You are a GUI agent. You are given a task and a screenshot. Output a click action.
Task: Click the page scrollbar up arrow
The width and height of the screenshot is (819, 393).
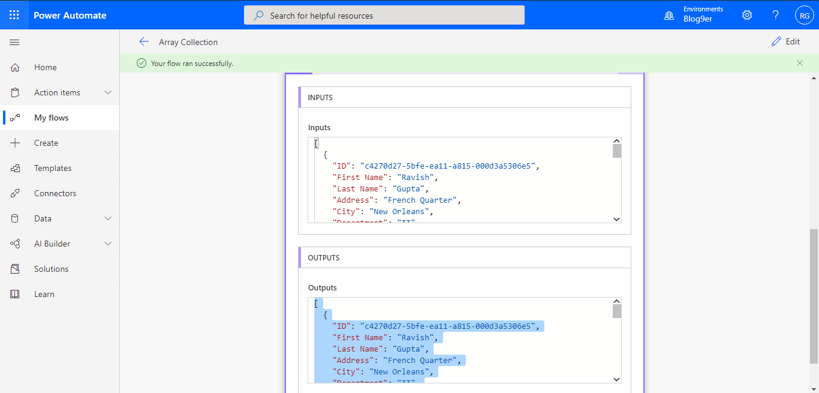(x=814, y=79)
